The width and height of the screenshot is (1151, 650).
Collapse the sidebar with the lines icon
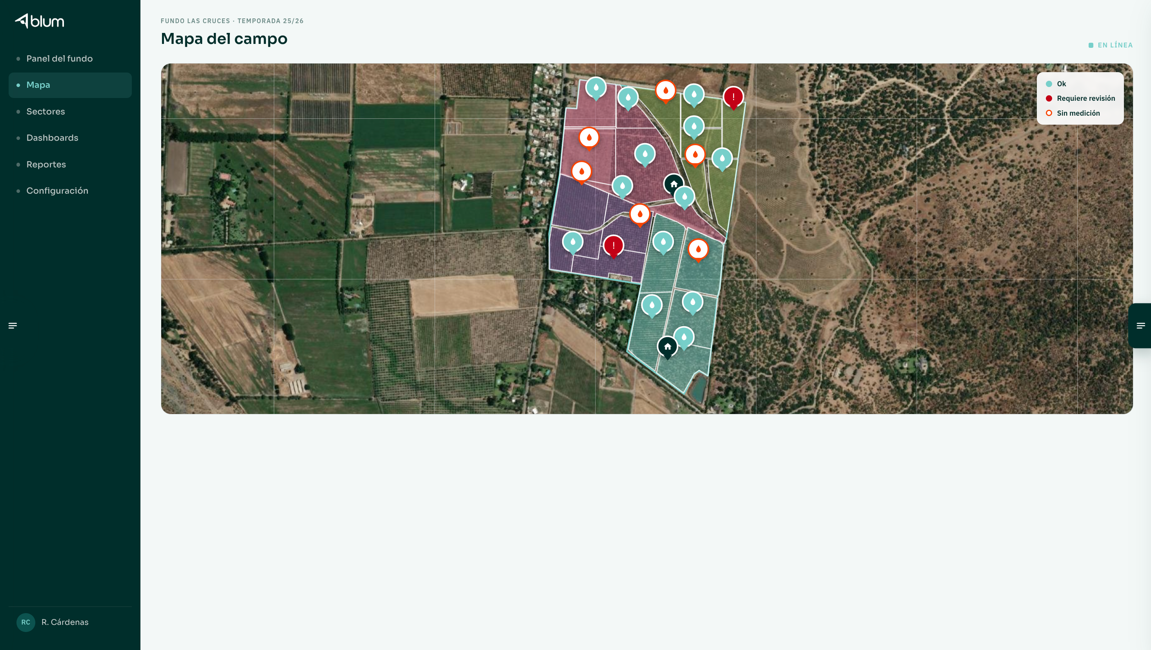[13, 325]
